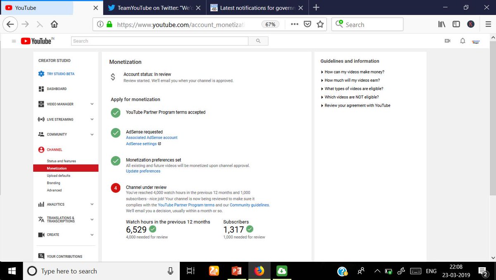The image size is (496, 280).
Task: Click the YouTube logo
Action: [x=37, y=41]
